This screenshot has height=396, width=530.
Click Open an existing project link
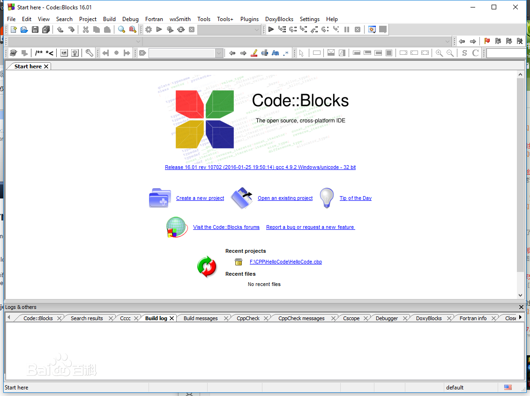[x=285, y=198]
